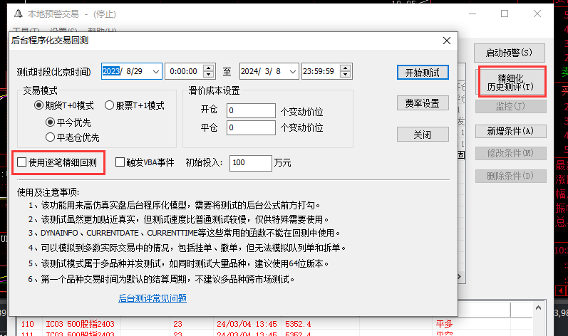
Task: Select row 110 IC03 500股指2403
Action: pos(274,324)
